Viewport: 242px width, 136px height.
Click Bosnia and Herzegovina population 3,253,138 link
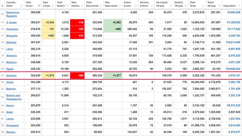pos(234,95)
